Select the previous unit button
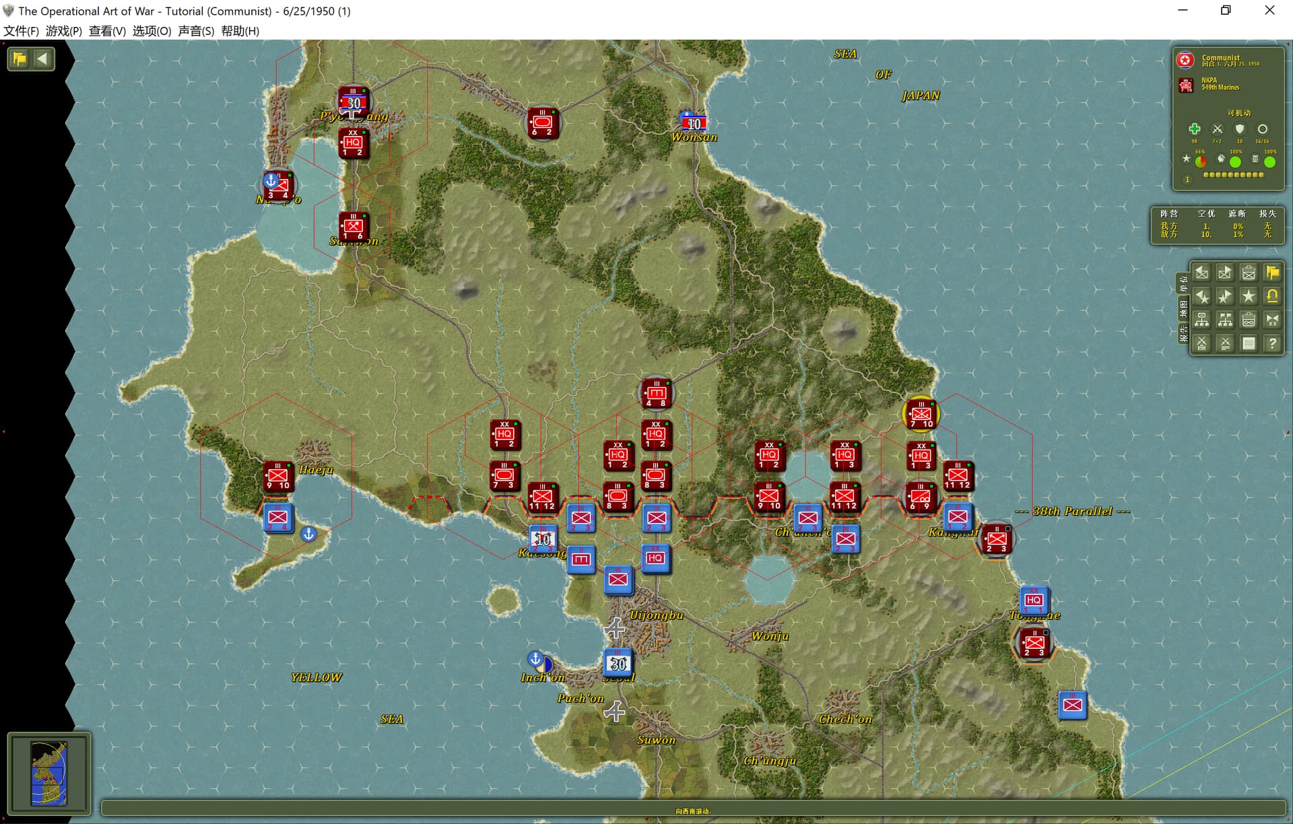The image size is (1293, 824). tap(1202, 273)
